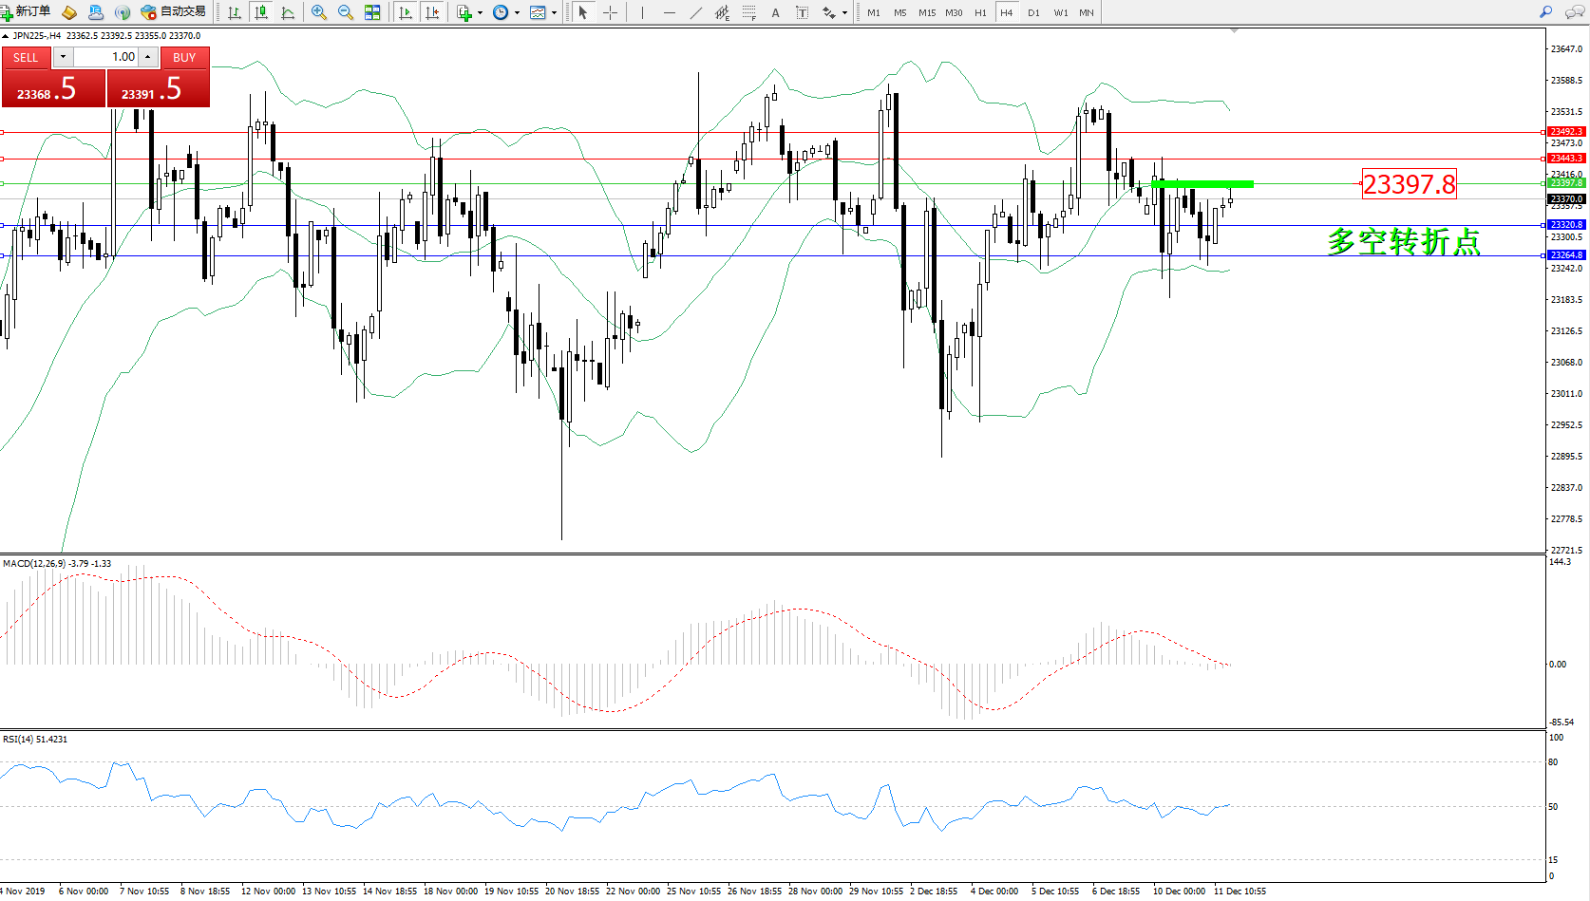Select the Fibonacci retracement tool
Image resolution: width=1590 pixels, height=901 pixels.
(x=749, y=12)
